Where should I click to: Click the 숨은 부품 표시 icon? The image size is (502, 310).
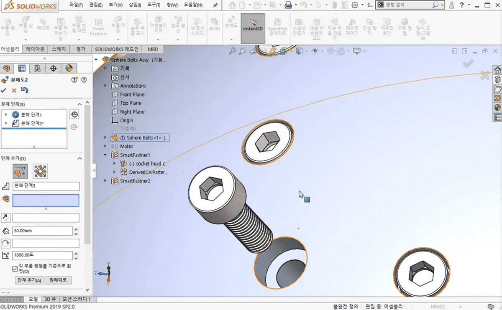[x=138, y=26]
